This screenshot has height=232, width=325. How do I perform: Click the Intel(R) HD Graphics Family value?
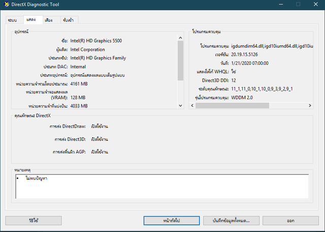pos(98,58)
